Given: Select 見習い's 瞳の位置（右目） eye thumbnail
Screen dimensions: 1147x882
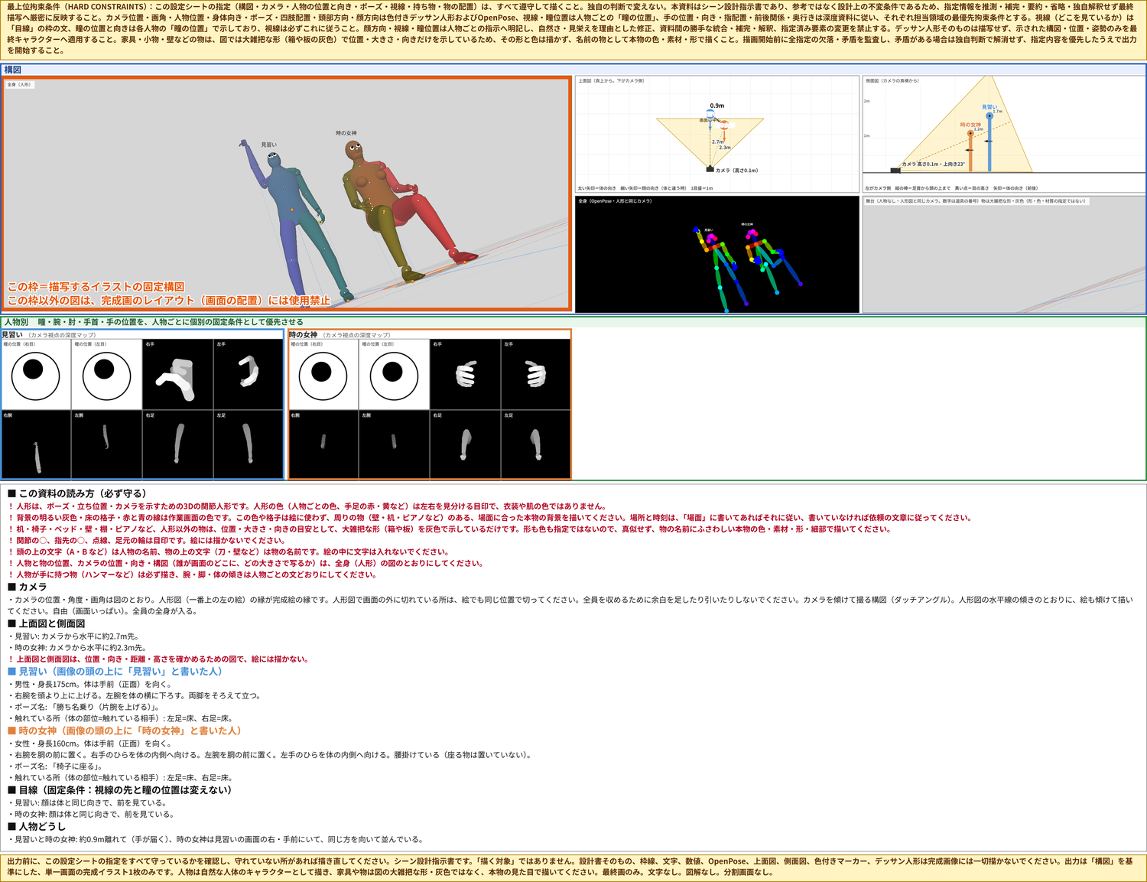Looking at the screenshot, I should coord(36,373).
